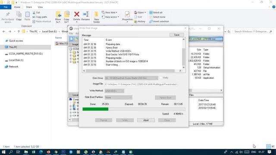Click the Save button for messages
Image resolution: width=276 pixels, height=155 pixels.
[177, 35]
